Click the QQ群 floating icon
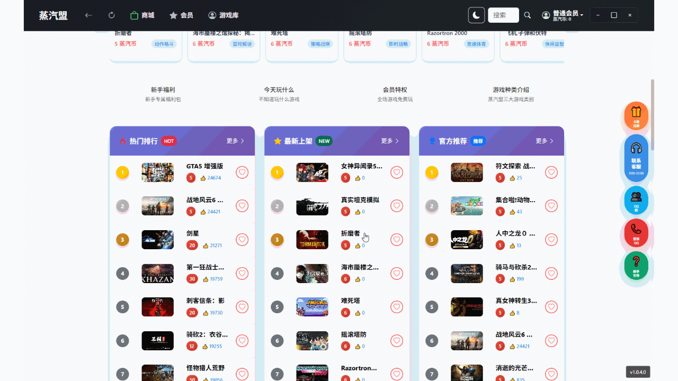The width and height of the screenshot is (678, 381). point(636,199)
